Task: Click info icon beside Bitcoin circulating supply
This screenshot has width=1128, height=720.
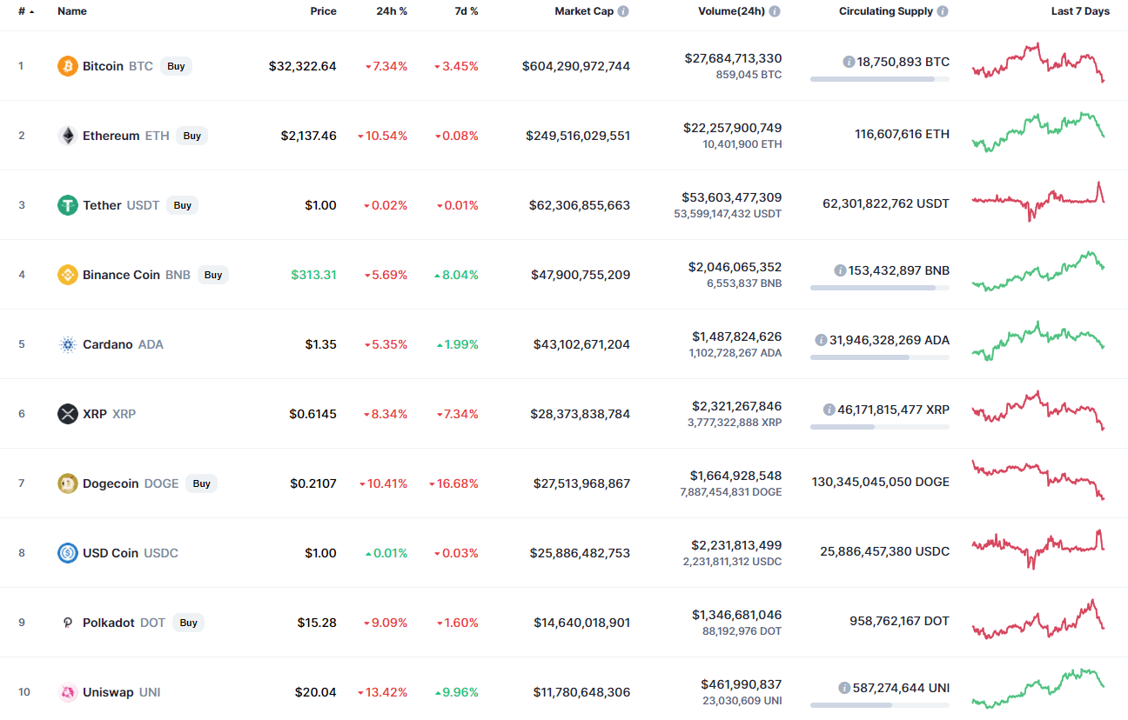Action: point(849,62)
